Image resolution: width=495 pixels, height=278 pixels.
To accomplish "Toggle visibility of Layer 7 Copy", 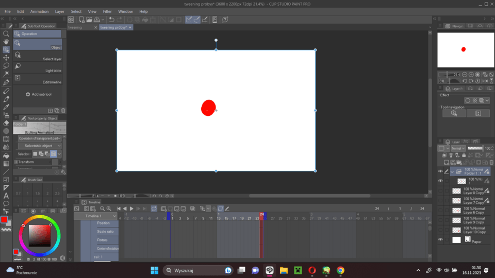I will point(440,201).
